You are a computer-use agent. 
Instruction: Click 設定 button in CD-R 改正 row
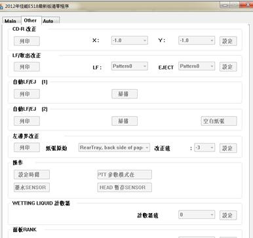[x=228, y=41]
